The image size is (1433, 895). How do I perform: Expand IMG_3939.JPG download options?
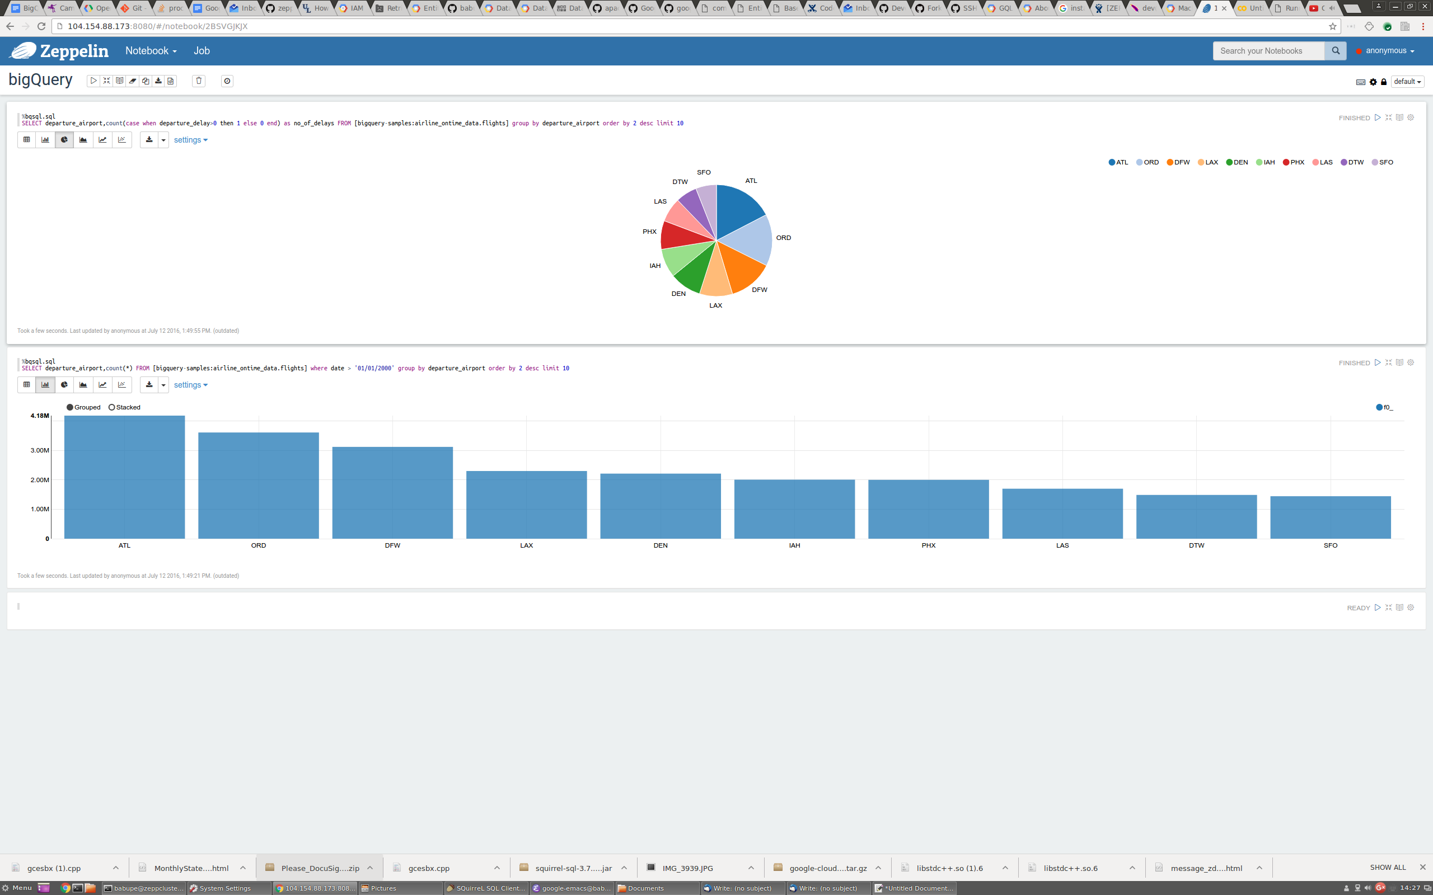[751, 868]
